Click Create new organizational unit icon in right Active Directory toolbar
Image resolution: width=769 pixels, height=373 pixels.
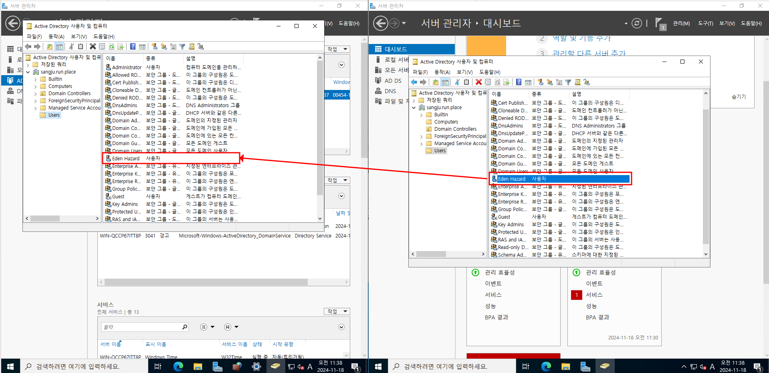(x=559, y=82)
